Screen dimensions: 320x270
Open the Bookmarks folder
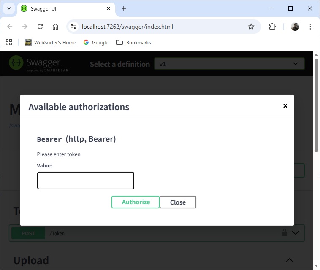133,43
